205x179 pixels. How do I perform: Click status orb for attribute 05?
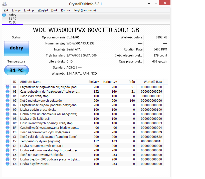[8, 100]
